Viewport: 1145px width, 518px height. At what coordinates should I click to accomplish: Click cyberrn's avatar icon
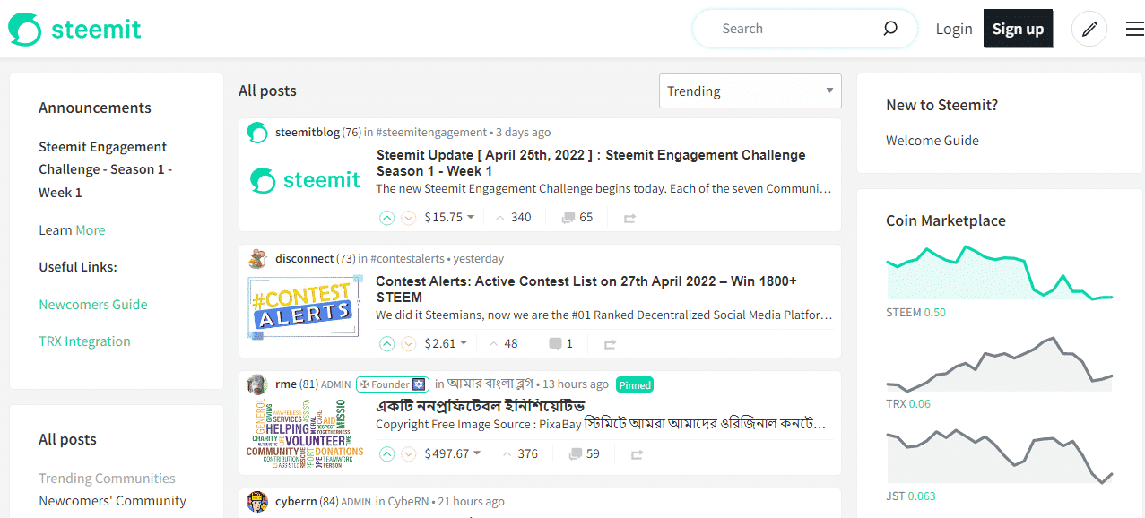coord(257,502)
